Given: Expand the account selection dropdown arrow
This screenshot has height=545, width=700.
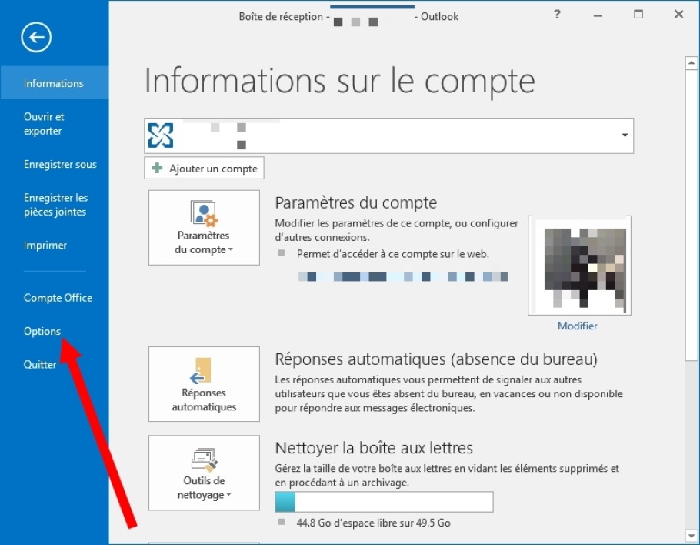Looking at the screenshot, I should pyautogui.click(x=623, y=136).
